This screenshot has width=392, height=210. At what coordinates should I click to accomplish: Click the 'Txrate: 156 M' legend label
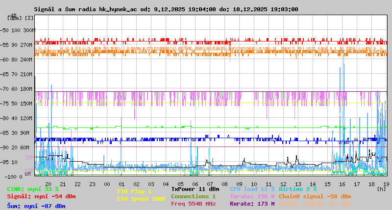(x=252, y=196)
